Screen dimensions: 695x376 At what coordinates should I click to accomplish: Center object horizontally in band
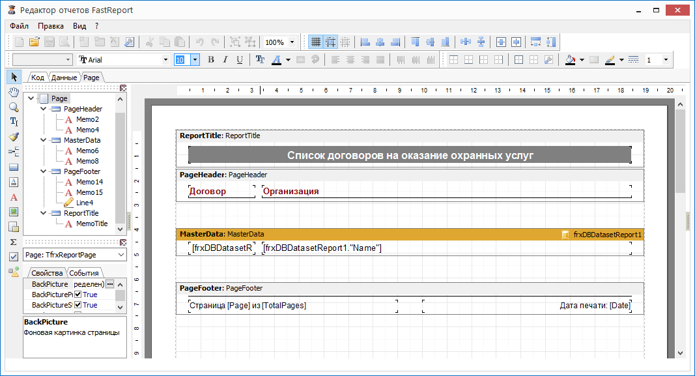pos(501,42)
